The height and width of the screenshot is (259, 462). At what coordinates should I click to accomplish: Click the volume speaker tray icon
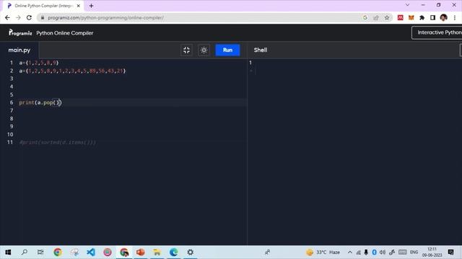(383, 253)
